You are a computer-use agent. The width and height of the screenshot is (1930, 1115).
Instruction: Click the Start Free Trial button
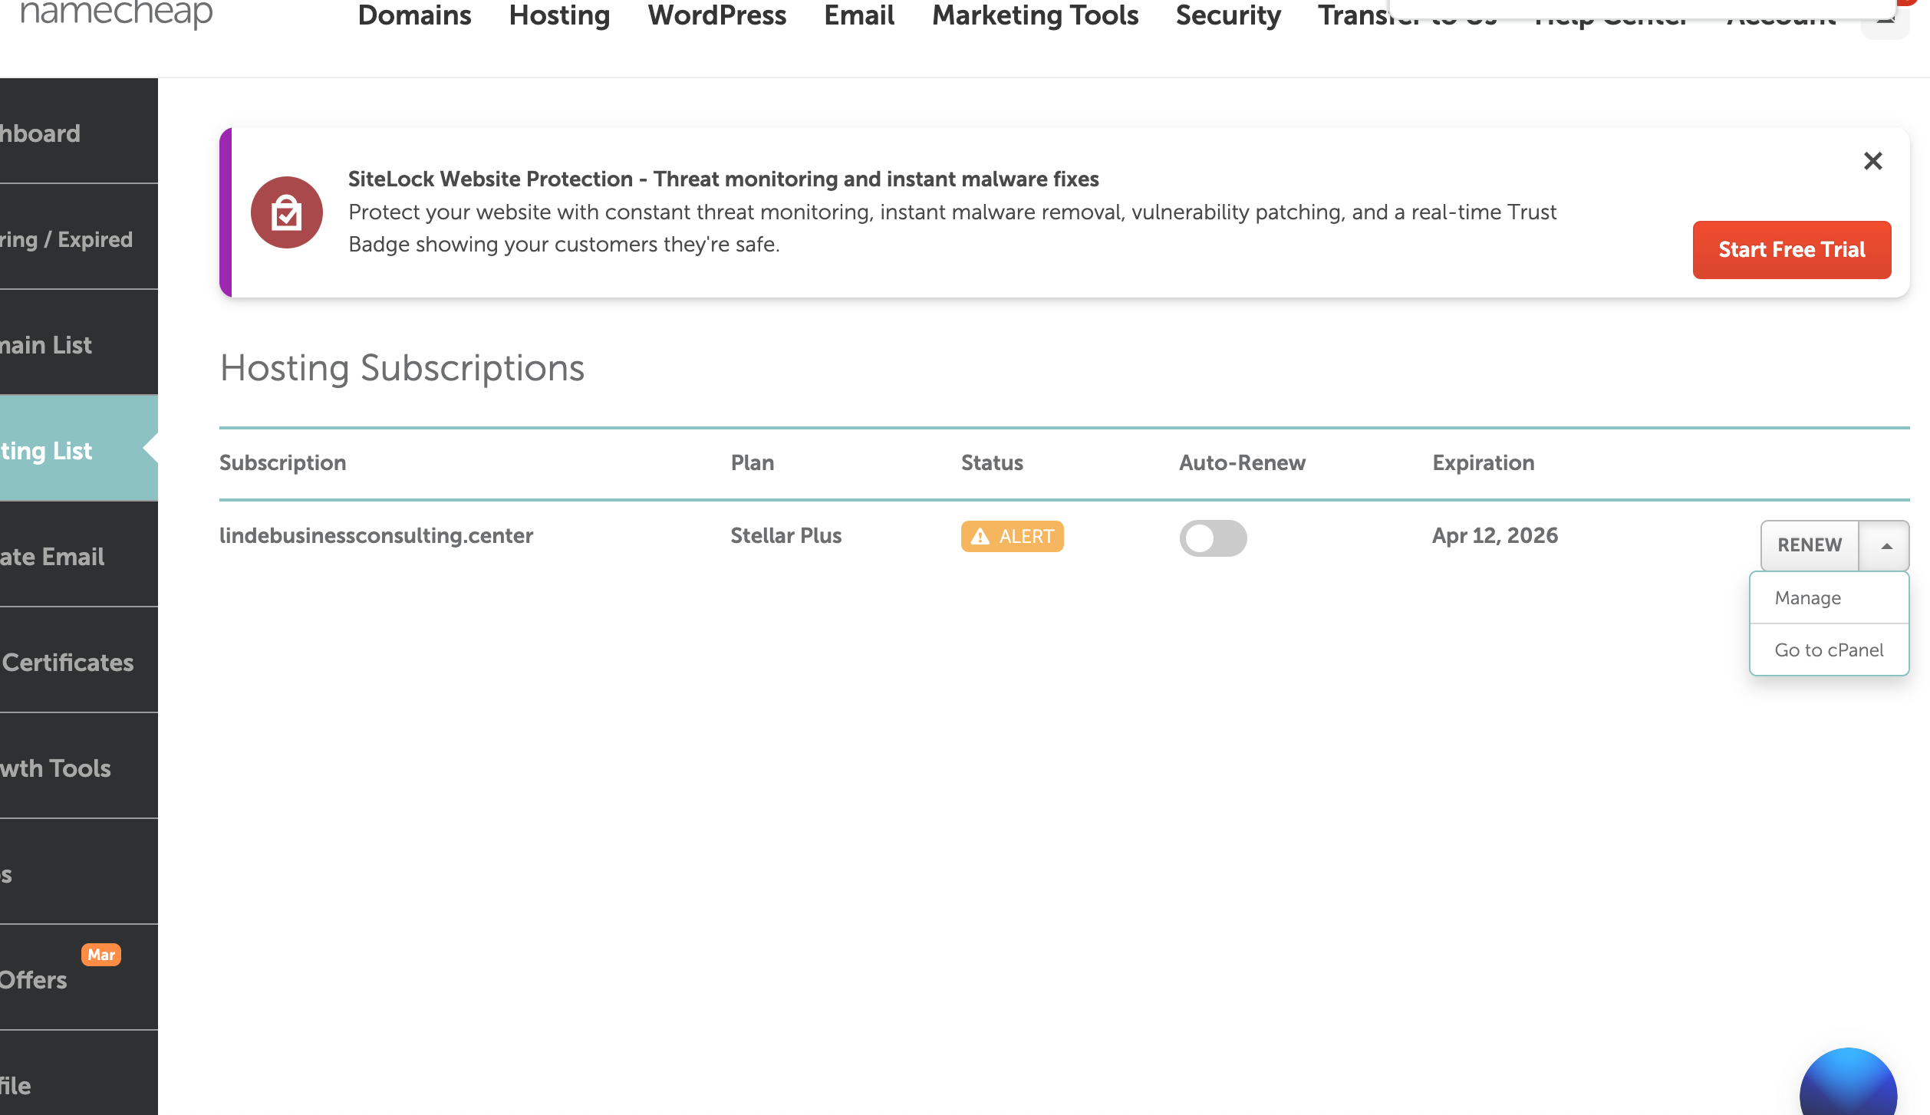coord(1792,250)
